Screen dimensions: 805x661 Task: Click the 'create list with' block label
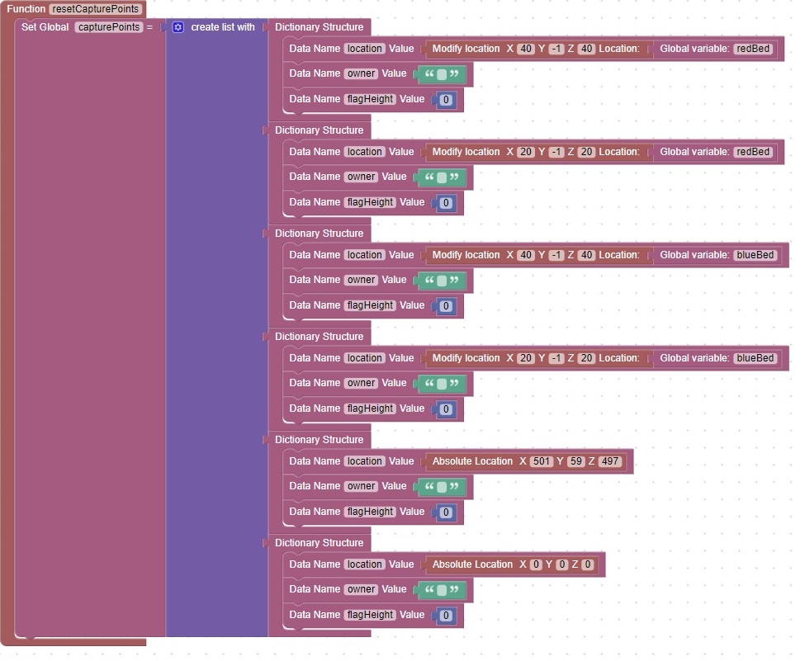[223, 27]
